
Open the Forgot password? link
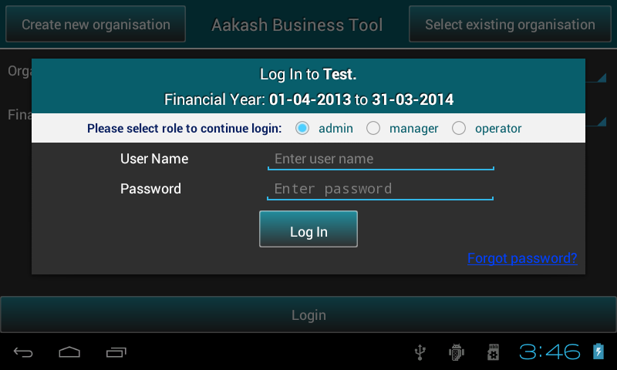click(x=522, y=258)
